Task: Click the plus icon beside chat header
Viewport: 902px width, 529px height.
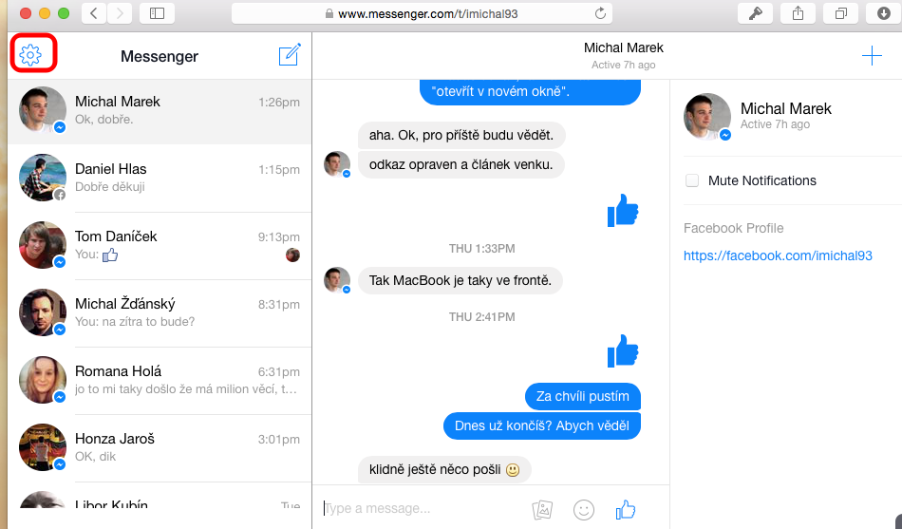Action: point(871,56)
